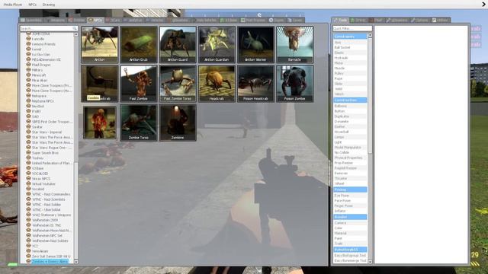Click the NPC category list scrollbar thumb
This screenshot has width=488, height=274.
click(76, 211)
